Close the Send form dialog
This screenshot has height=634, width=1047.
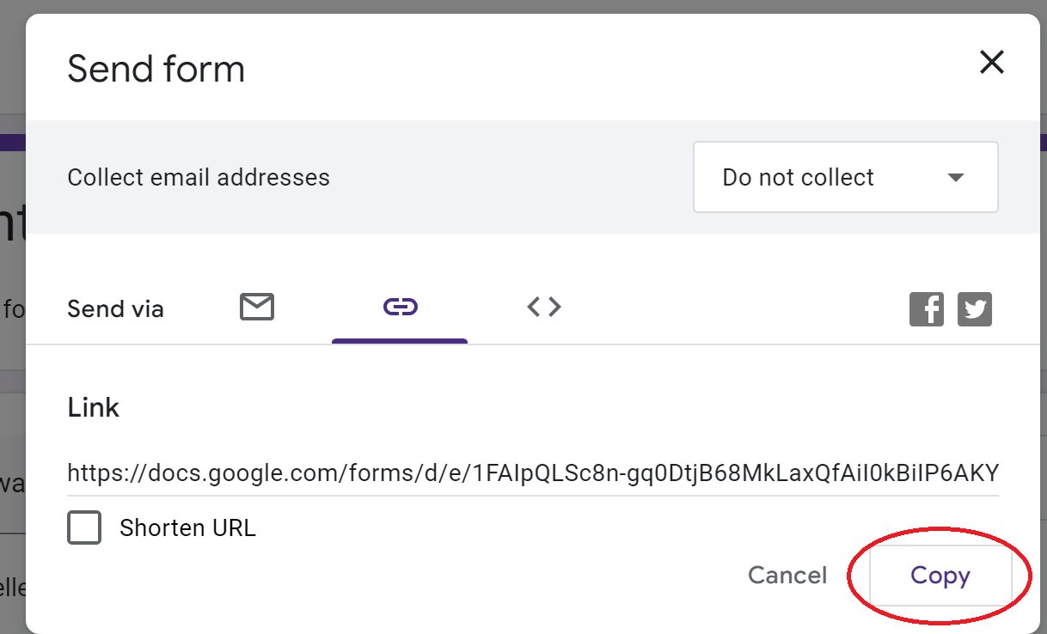(x=992, y=62)
